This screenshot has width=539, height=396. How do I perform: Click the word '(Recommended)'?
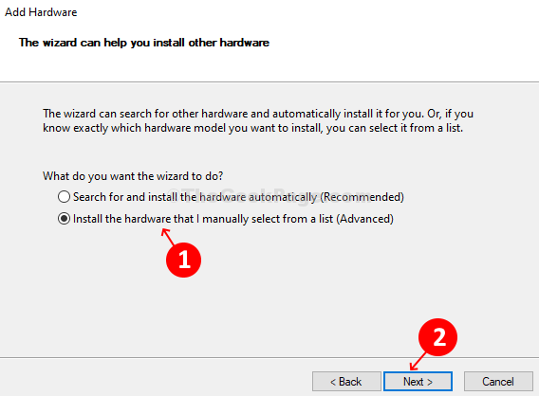pos(362,197)
